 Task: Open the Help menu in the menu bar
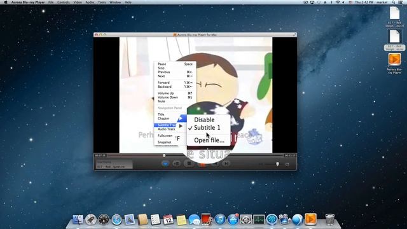tap(128, 2)
